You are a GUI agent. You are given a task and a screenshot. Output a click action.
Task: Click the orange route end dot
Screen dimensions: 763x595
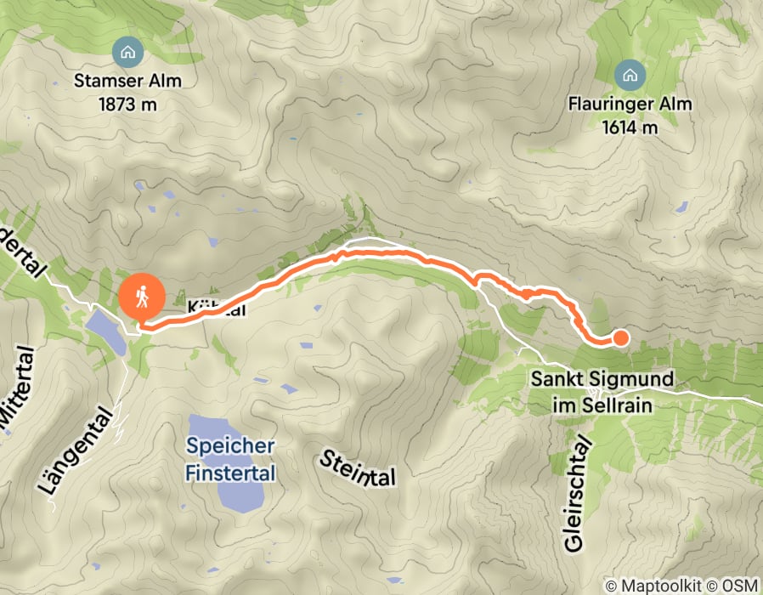point(620,338)
